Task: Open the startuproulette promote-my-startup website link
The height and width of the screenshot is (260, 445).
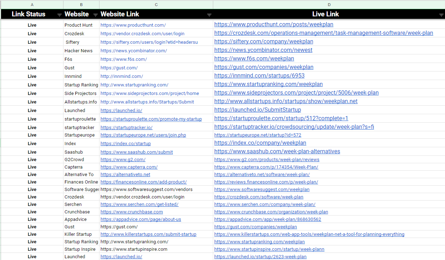Action: (x=151, y=119)
